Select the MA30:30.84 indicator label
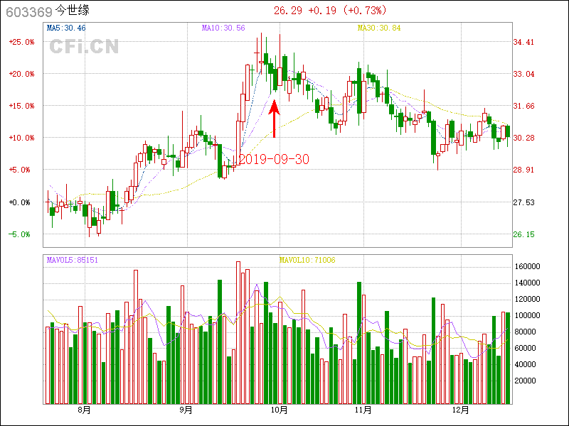569x426 pixels. pyautogui.click(x=379, y=28)
